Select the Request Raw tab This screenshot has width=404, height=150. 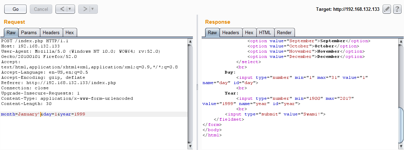click(11, 32)
